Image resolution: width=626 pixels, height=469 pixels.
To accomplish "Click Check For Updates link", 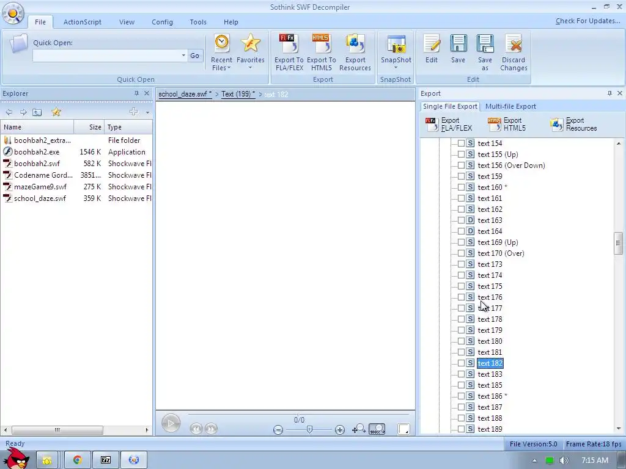I will pos(587,21).
